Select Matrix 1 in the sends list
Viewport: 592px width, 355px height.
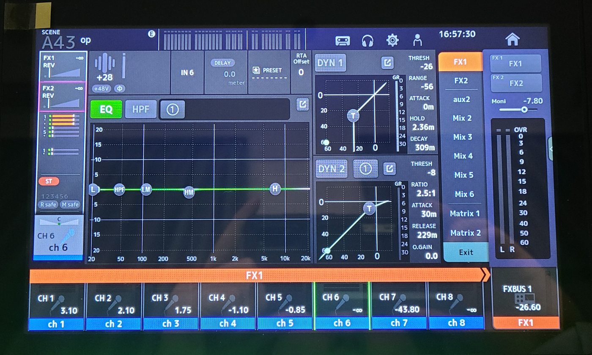coord(465,214)
